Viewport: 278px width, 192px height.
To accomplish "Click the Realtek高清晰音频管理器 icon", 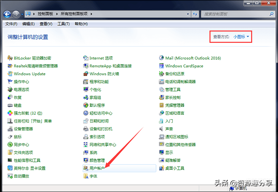I will pyautogui.click(x=10, y=66).
